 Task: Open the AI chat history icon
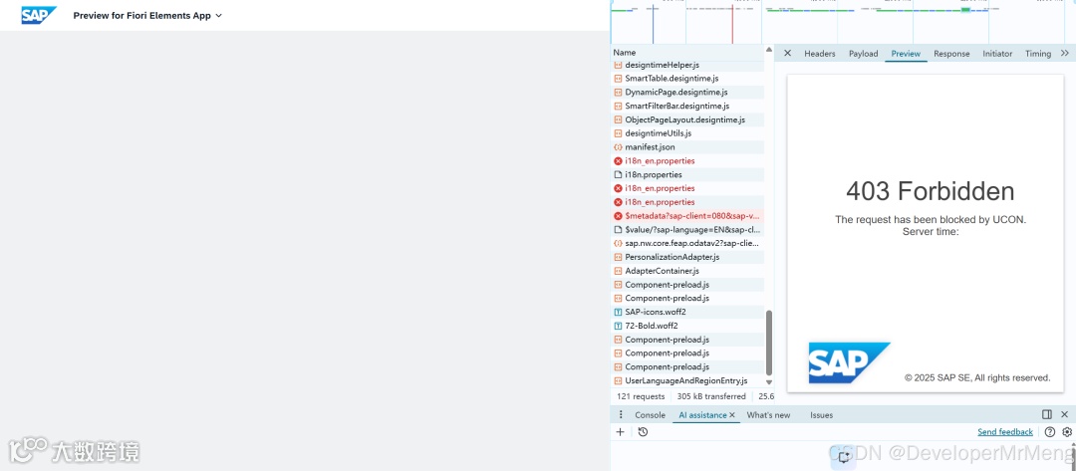[643, 432]
